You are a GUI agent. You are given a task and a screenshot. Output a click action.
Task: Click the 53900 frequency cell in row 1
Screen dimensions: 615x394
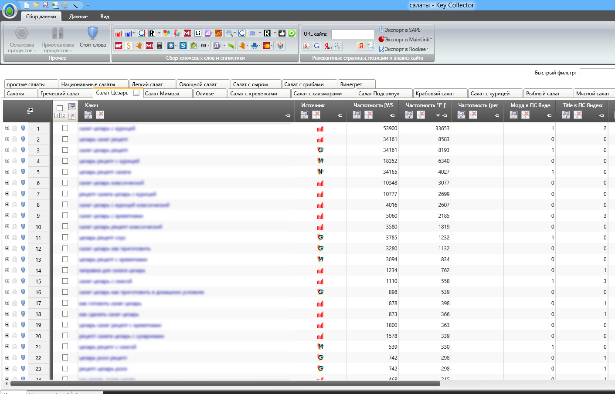pos(373,128)
